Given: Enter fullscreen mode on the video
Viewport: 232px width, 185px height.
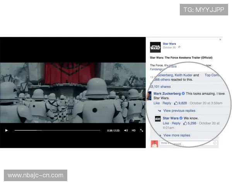Looking at the screenshot, I should click(142, 130).
